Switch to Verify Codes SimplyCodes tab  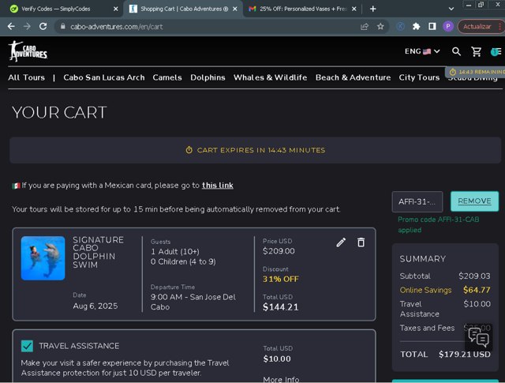point(62,9)
